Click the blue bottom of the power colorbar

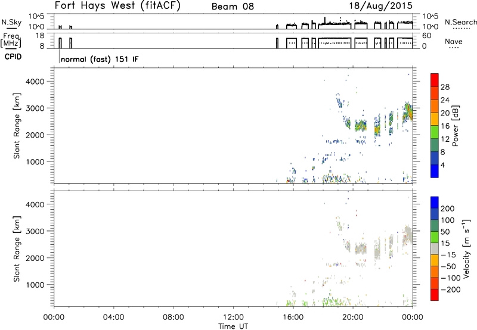435,171
